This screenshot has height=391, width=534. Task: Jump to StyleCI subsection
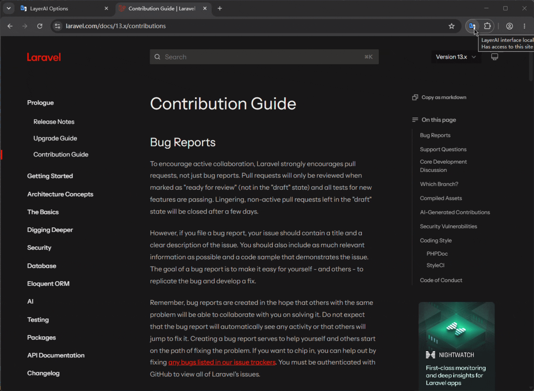coord(435,265)
